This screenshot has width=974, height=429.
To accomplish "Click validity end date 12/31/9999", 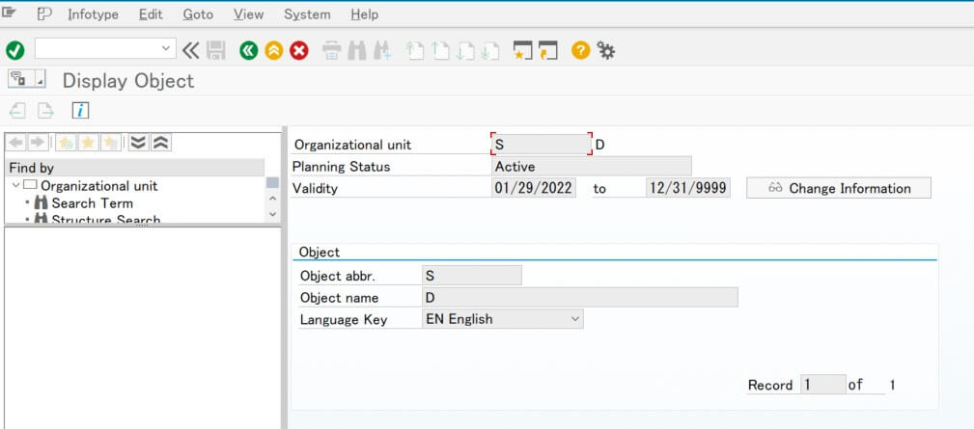I will click(x=687, y=188).
